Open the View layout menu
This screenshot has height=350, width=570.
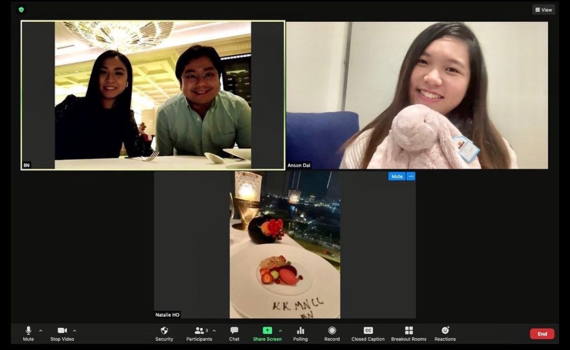tap(543, 9)
